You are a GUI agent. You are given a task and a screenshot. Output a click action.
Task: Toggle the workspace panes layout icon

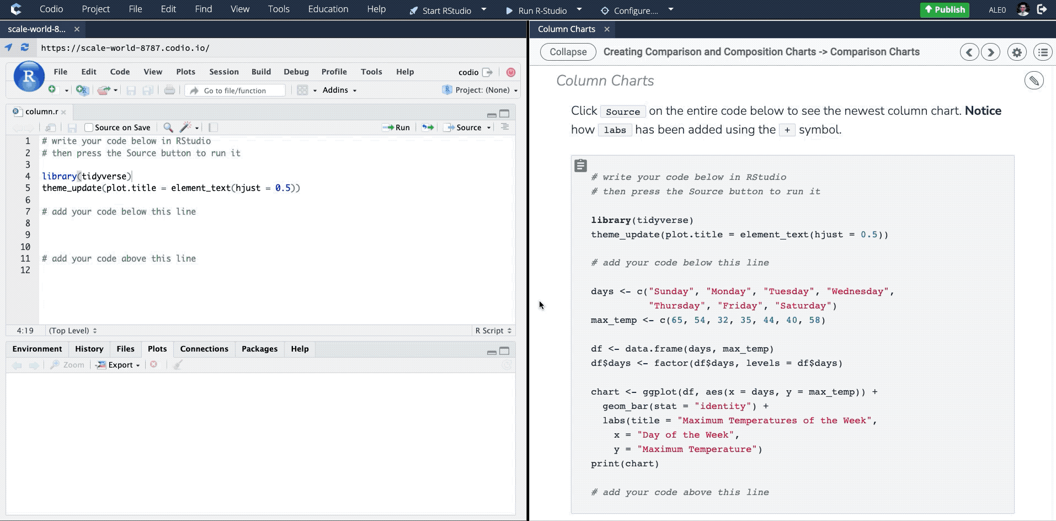tap(302, 89)
